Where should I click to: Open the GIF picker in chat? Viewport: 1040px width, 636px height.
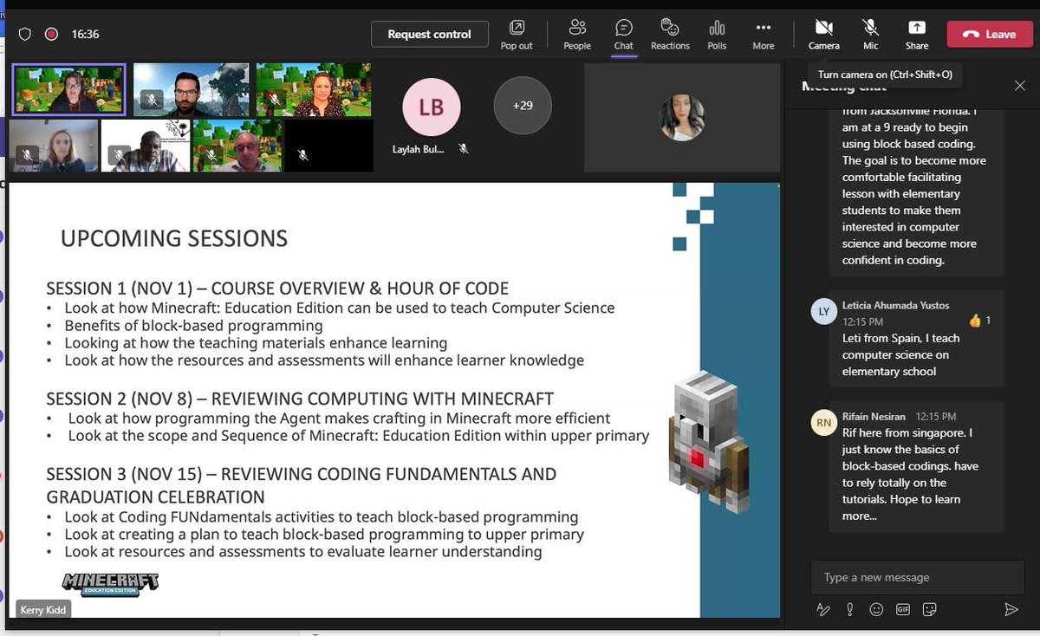point(902,609)
